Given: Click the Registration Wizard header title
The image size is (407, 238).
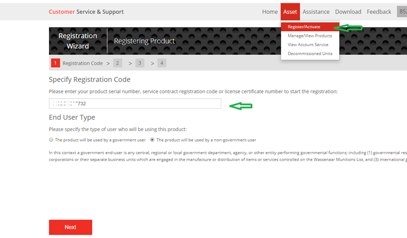Looking at the screenshot, I should (78, 41).
